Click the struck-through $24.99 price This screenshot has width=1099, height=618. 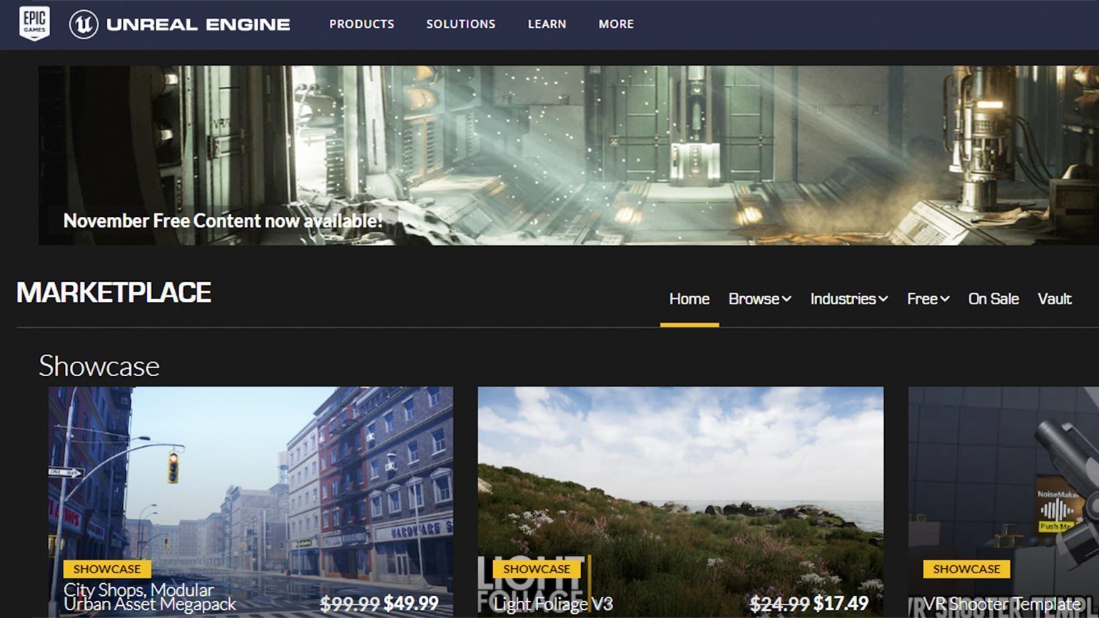click(779, 604)
